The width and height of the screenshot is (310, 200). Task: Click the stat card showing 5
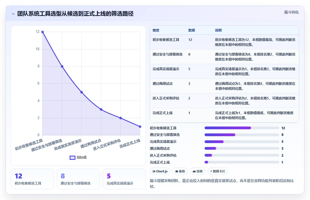pyautogui.click(x=124, y=179)
